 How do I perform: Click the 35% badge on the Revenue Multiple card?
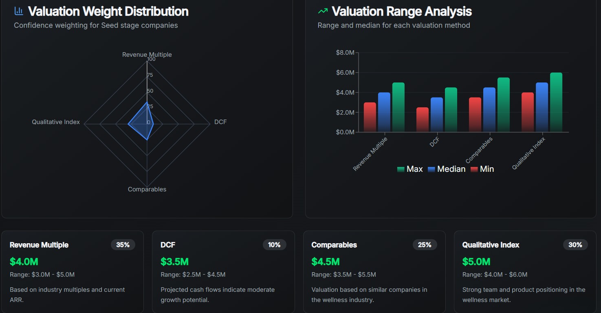coord(122,245)
